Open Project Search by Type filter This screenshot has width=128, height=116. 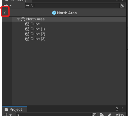102,114
